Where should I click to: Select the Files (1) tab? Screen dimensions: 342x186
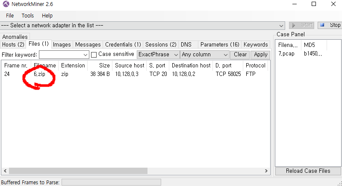(x=38, y=44)
